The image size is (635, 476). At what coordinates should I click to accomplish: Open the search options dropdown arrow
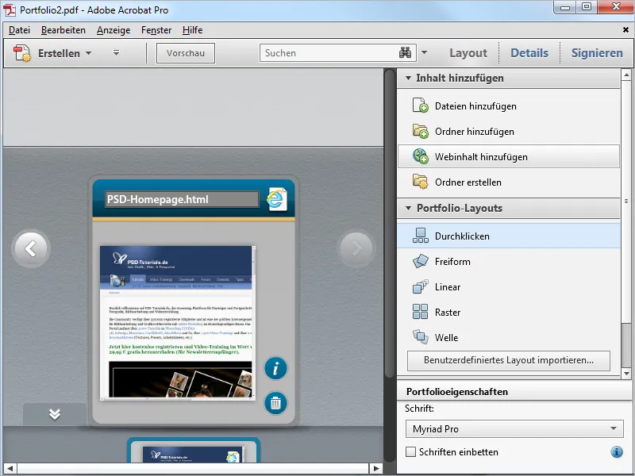pos(424,52)
